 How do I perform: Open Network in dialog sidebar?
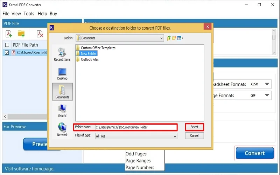point(62,129)
